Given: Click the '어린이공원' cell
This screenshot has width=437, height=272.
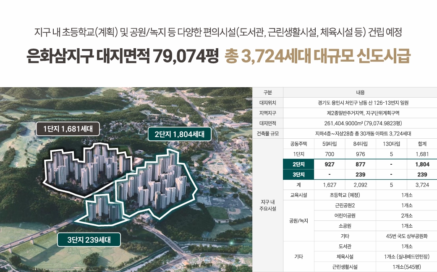Looking at the screenshot, I should point(345,216).
